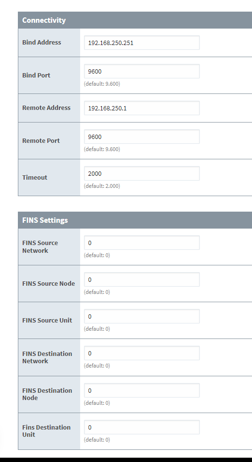Click the Bind Port label text

36,75
